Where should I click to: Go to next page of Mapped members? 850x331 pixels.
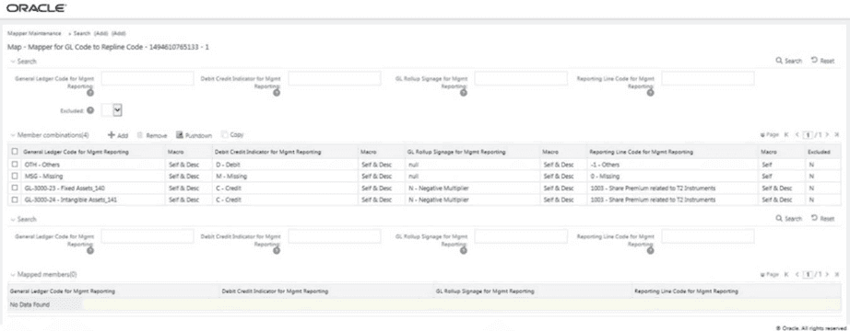click(x=827, y=275)
